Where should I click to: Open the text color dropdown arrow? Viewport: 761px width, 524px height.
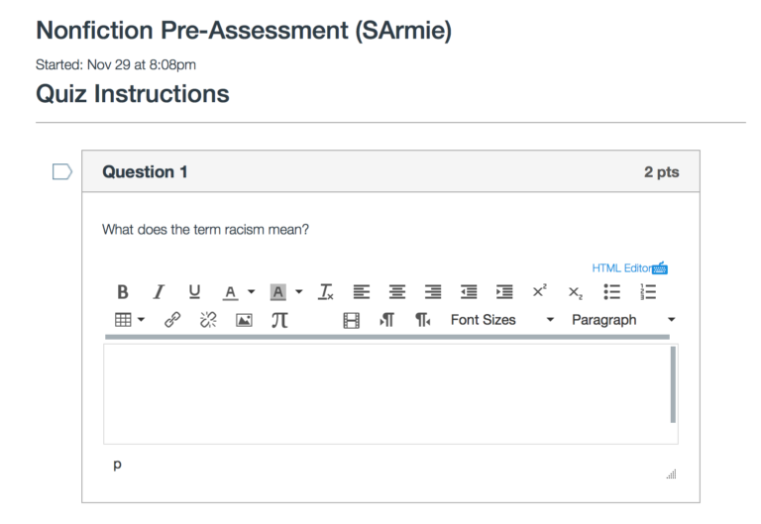coord(251,292)
